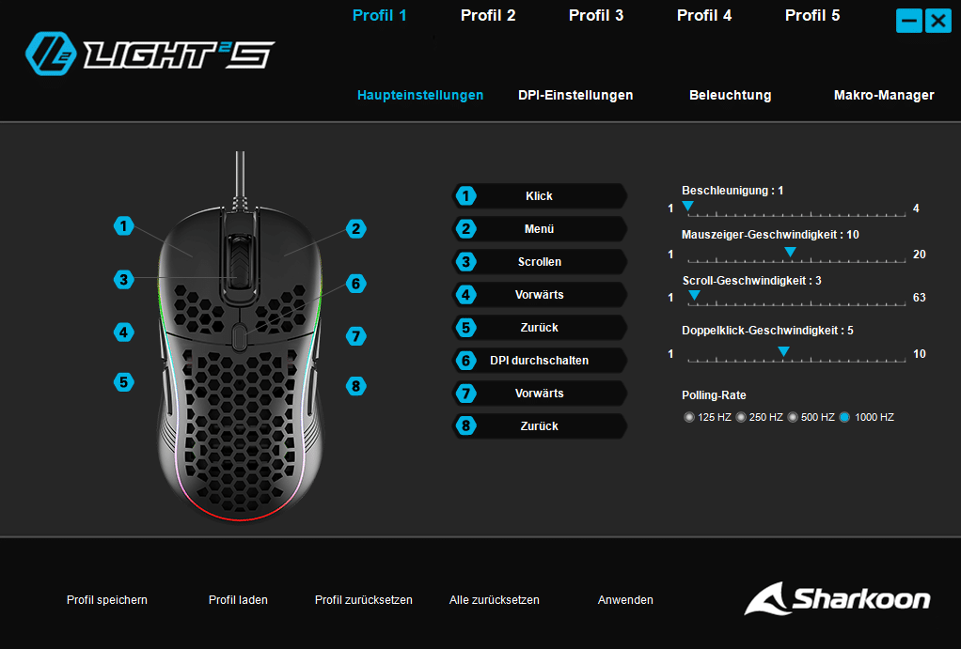Click the Sharkoon brand logo
The height and width of the screenshot is (649, 961).
pyautogui.click(x=837, y=599)
